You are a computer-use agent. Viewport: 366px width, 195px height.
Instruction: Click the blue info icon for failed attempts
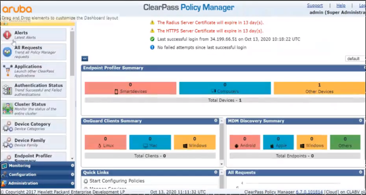152,47
